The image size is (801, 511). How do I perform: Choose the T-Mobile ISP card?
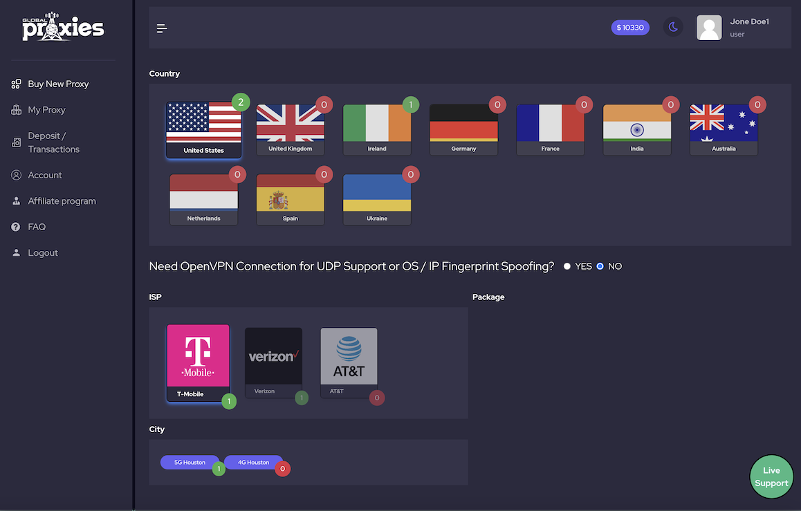pos(199,363)
